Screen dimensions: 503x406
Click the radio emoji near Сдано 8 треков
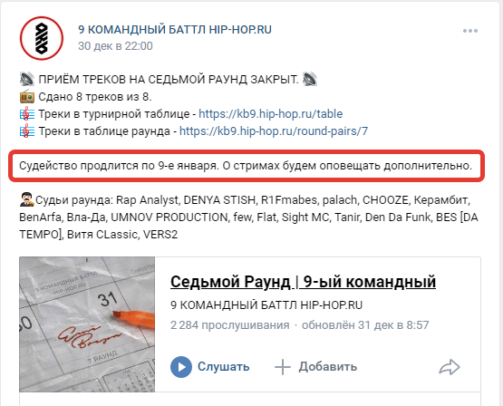coord(27,97)
